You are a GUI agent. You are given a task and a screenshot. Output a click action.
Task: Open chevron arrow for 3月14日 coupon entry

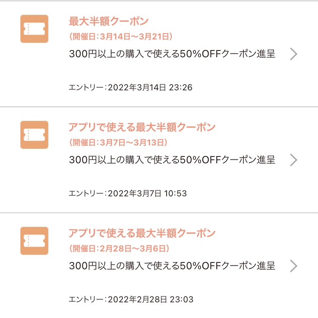click(293, 54)
